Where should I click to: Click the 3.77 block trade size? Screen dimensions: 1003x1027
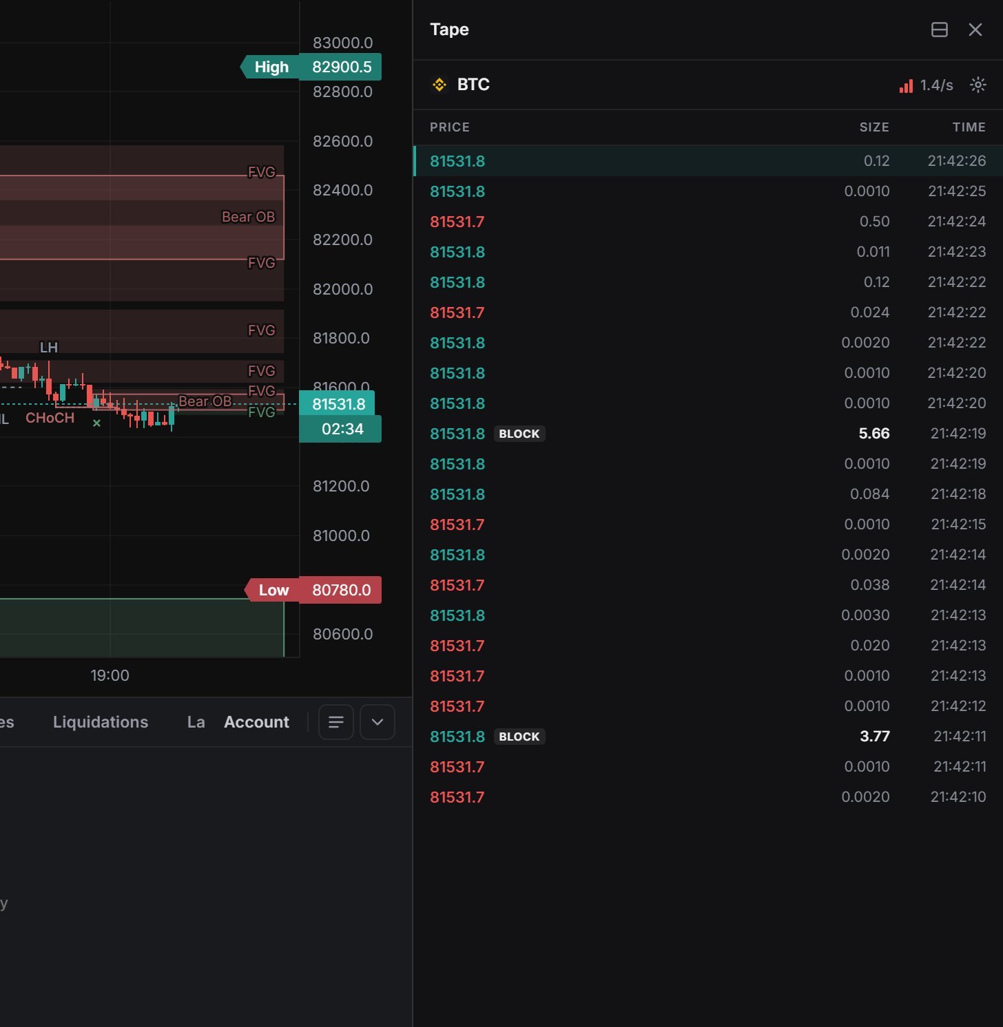[x=875, y=737]
